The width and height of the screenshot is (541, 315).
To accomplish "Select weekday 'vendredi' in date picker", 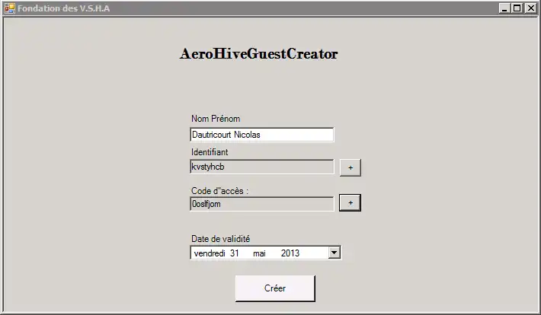I will click(210, 253).
